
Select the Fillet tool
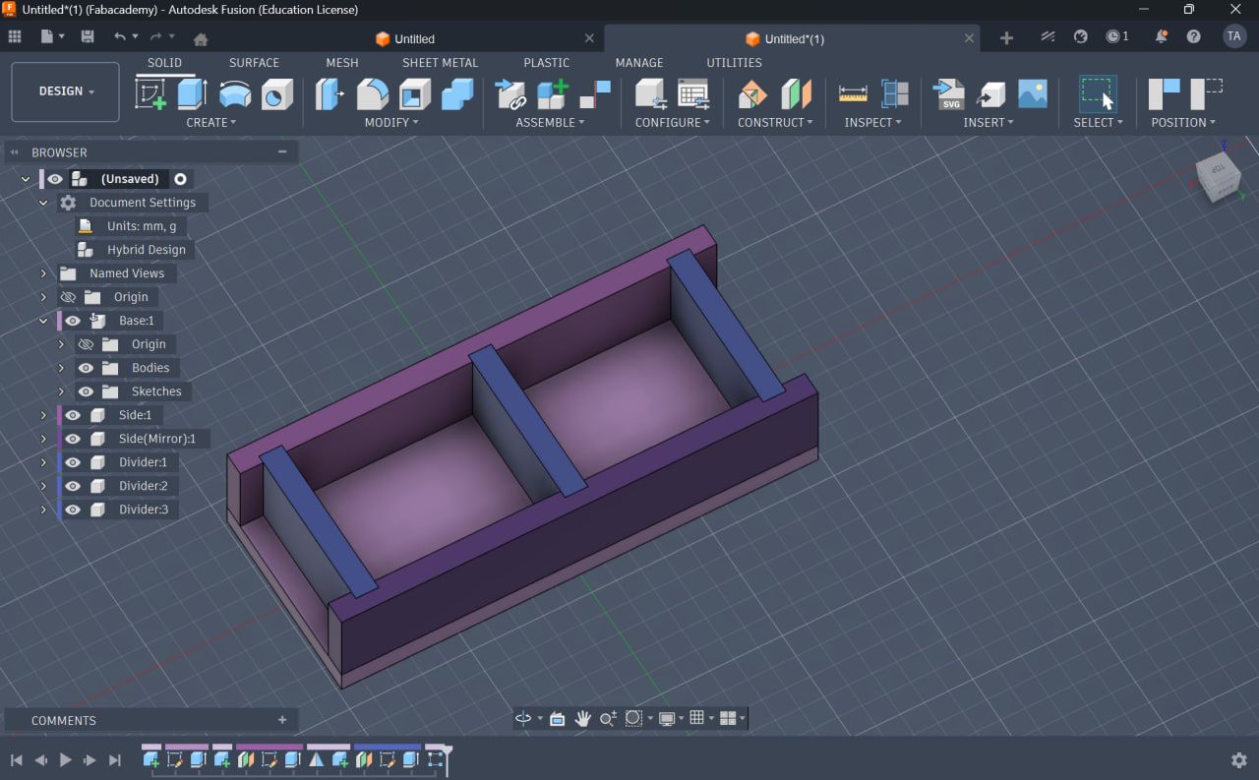tap(372, 94)
